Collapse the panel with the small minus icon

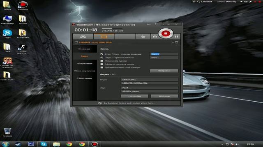173,42
